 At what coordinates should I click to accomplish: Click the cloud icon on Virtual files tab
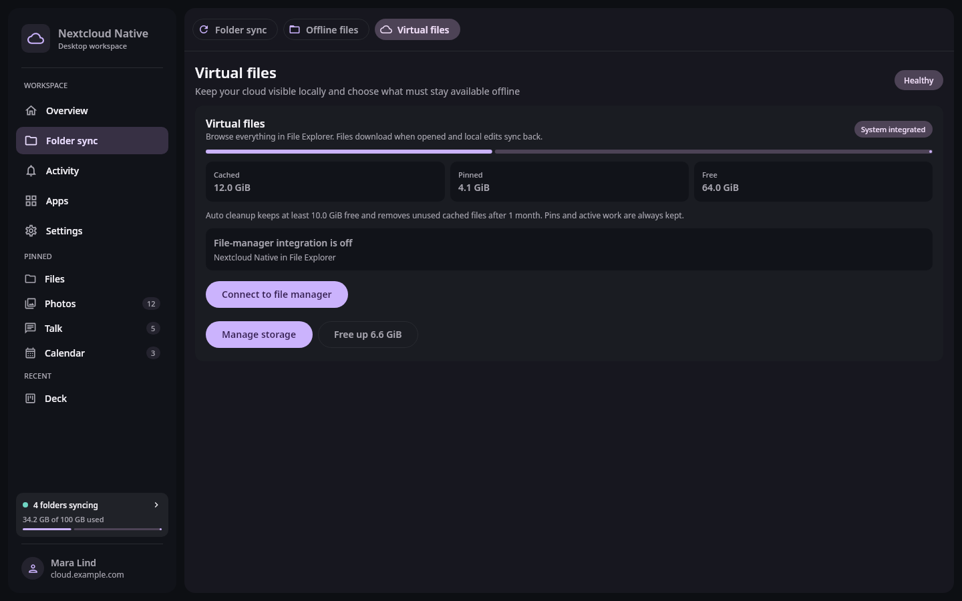[386, 29]
